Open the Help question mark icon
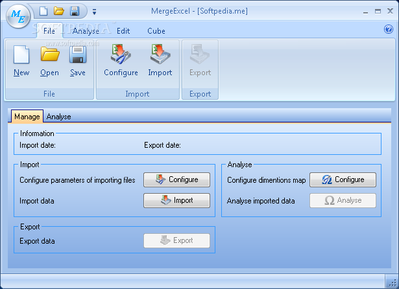399x289 pixels. 389,29
